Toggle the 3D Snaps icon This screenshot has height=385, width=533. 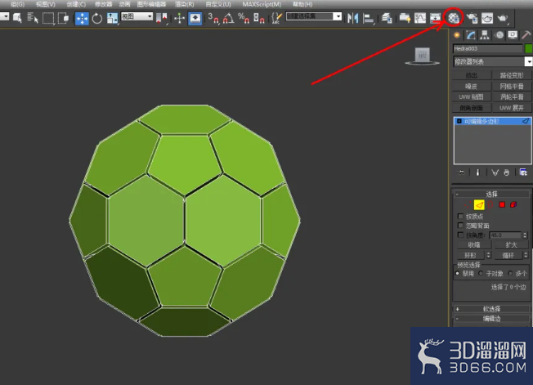pos(213,18)
